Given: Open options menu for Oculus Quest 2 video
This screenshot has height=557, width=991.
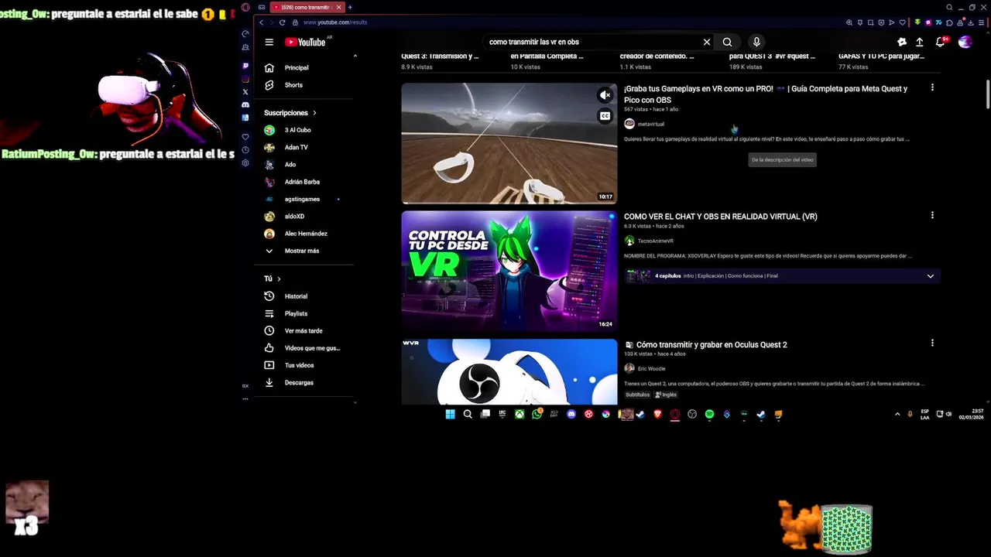Looking at the screenshot, I should click(x=932, y=343).
